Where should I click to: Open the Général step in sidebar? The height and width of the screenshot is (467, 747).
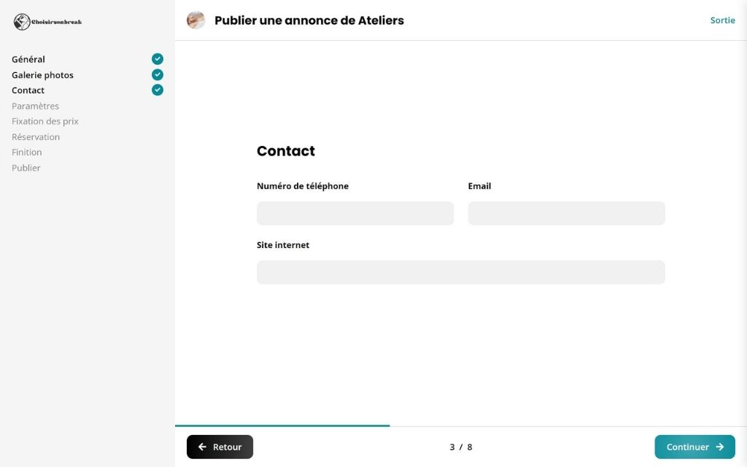(x=28, y=59)
